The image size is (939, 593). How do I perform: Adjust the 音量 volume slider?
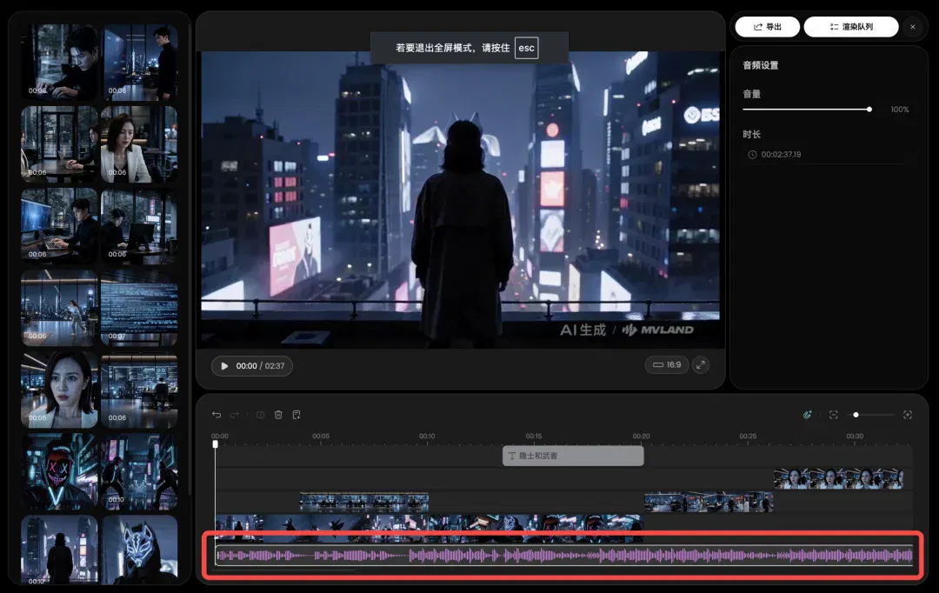click(x=807, y=110)
